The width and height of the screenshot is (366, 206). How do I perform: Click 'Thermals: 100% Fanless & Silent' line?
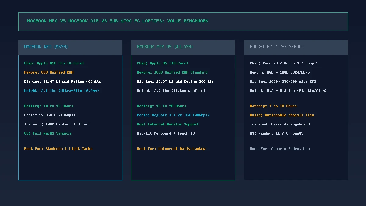pos(57,124)
